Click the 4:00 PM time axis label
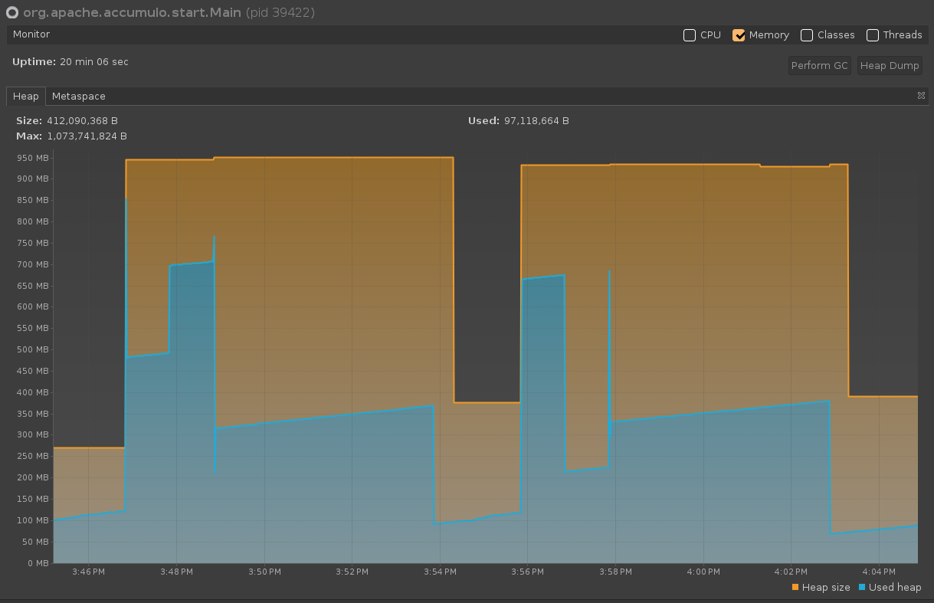The image size is (934, 603). pyautogui.click(x=703, y=572)
